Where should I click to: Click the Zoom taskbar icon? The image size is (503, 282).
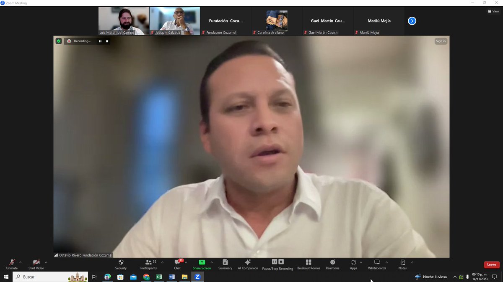tap(197, 277)
